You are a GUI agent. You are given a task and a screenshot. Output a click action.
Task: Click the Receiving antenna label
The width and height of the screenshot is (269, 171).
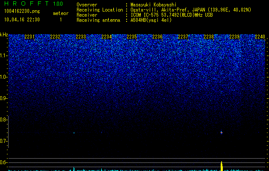point(98,20)
